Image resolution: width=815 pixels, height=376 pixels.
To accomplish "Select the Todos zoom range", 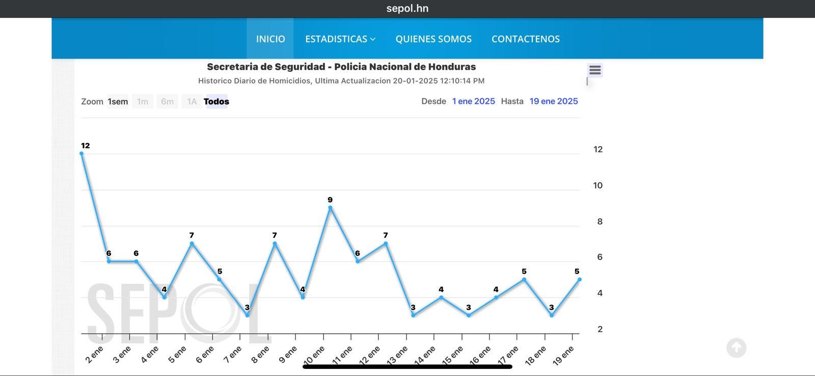I will 216,102.
